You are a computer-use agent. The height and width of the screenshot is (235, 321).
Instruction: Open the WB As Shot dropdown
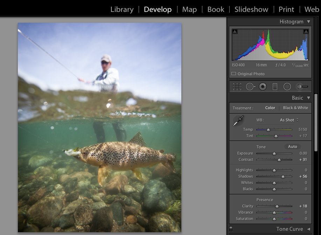pyautogui.click(x=289, y=120)
